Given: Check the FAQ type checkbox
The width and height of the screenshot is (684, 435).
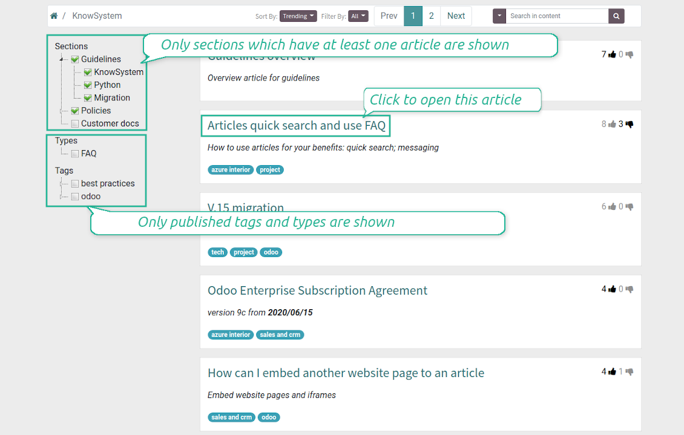Looking at the screenshot, I should [x=75, y=154].
